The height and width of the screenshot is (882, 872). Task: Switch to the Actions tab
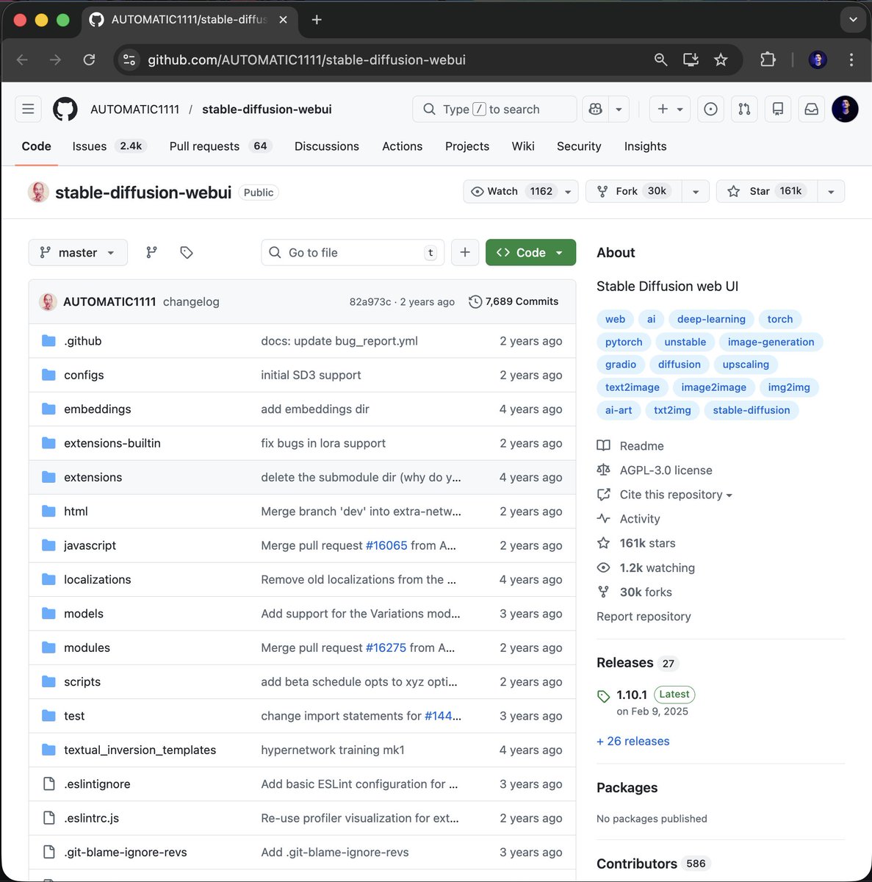coord(402,146)
